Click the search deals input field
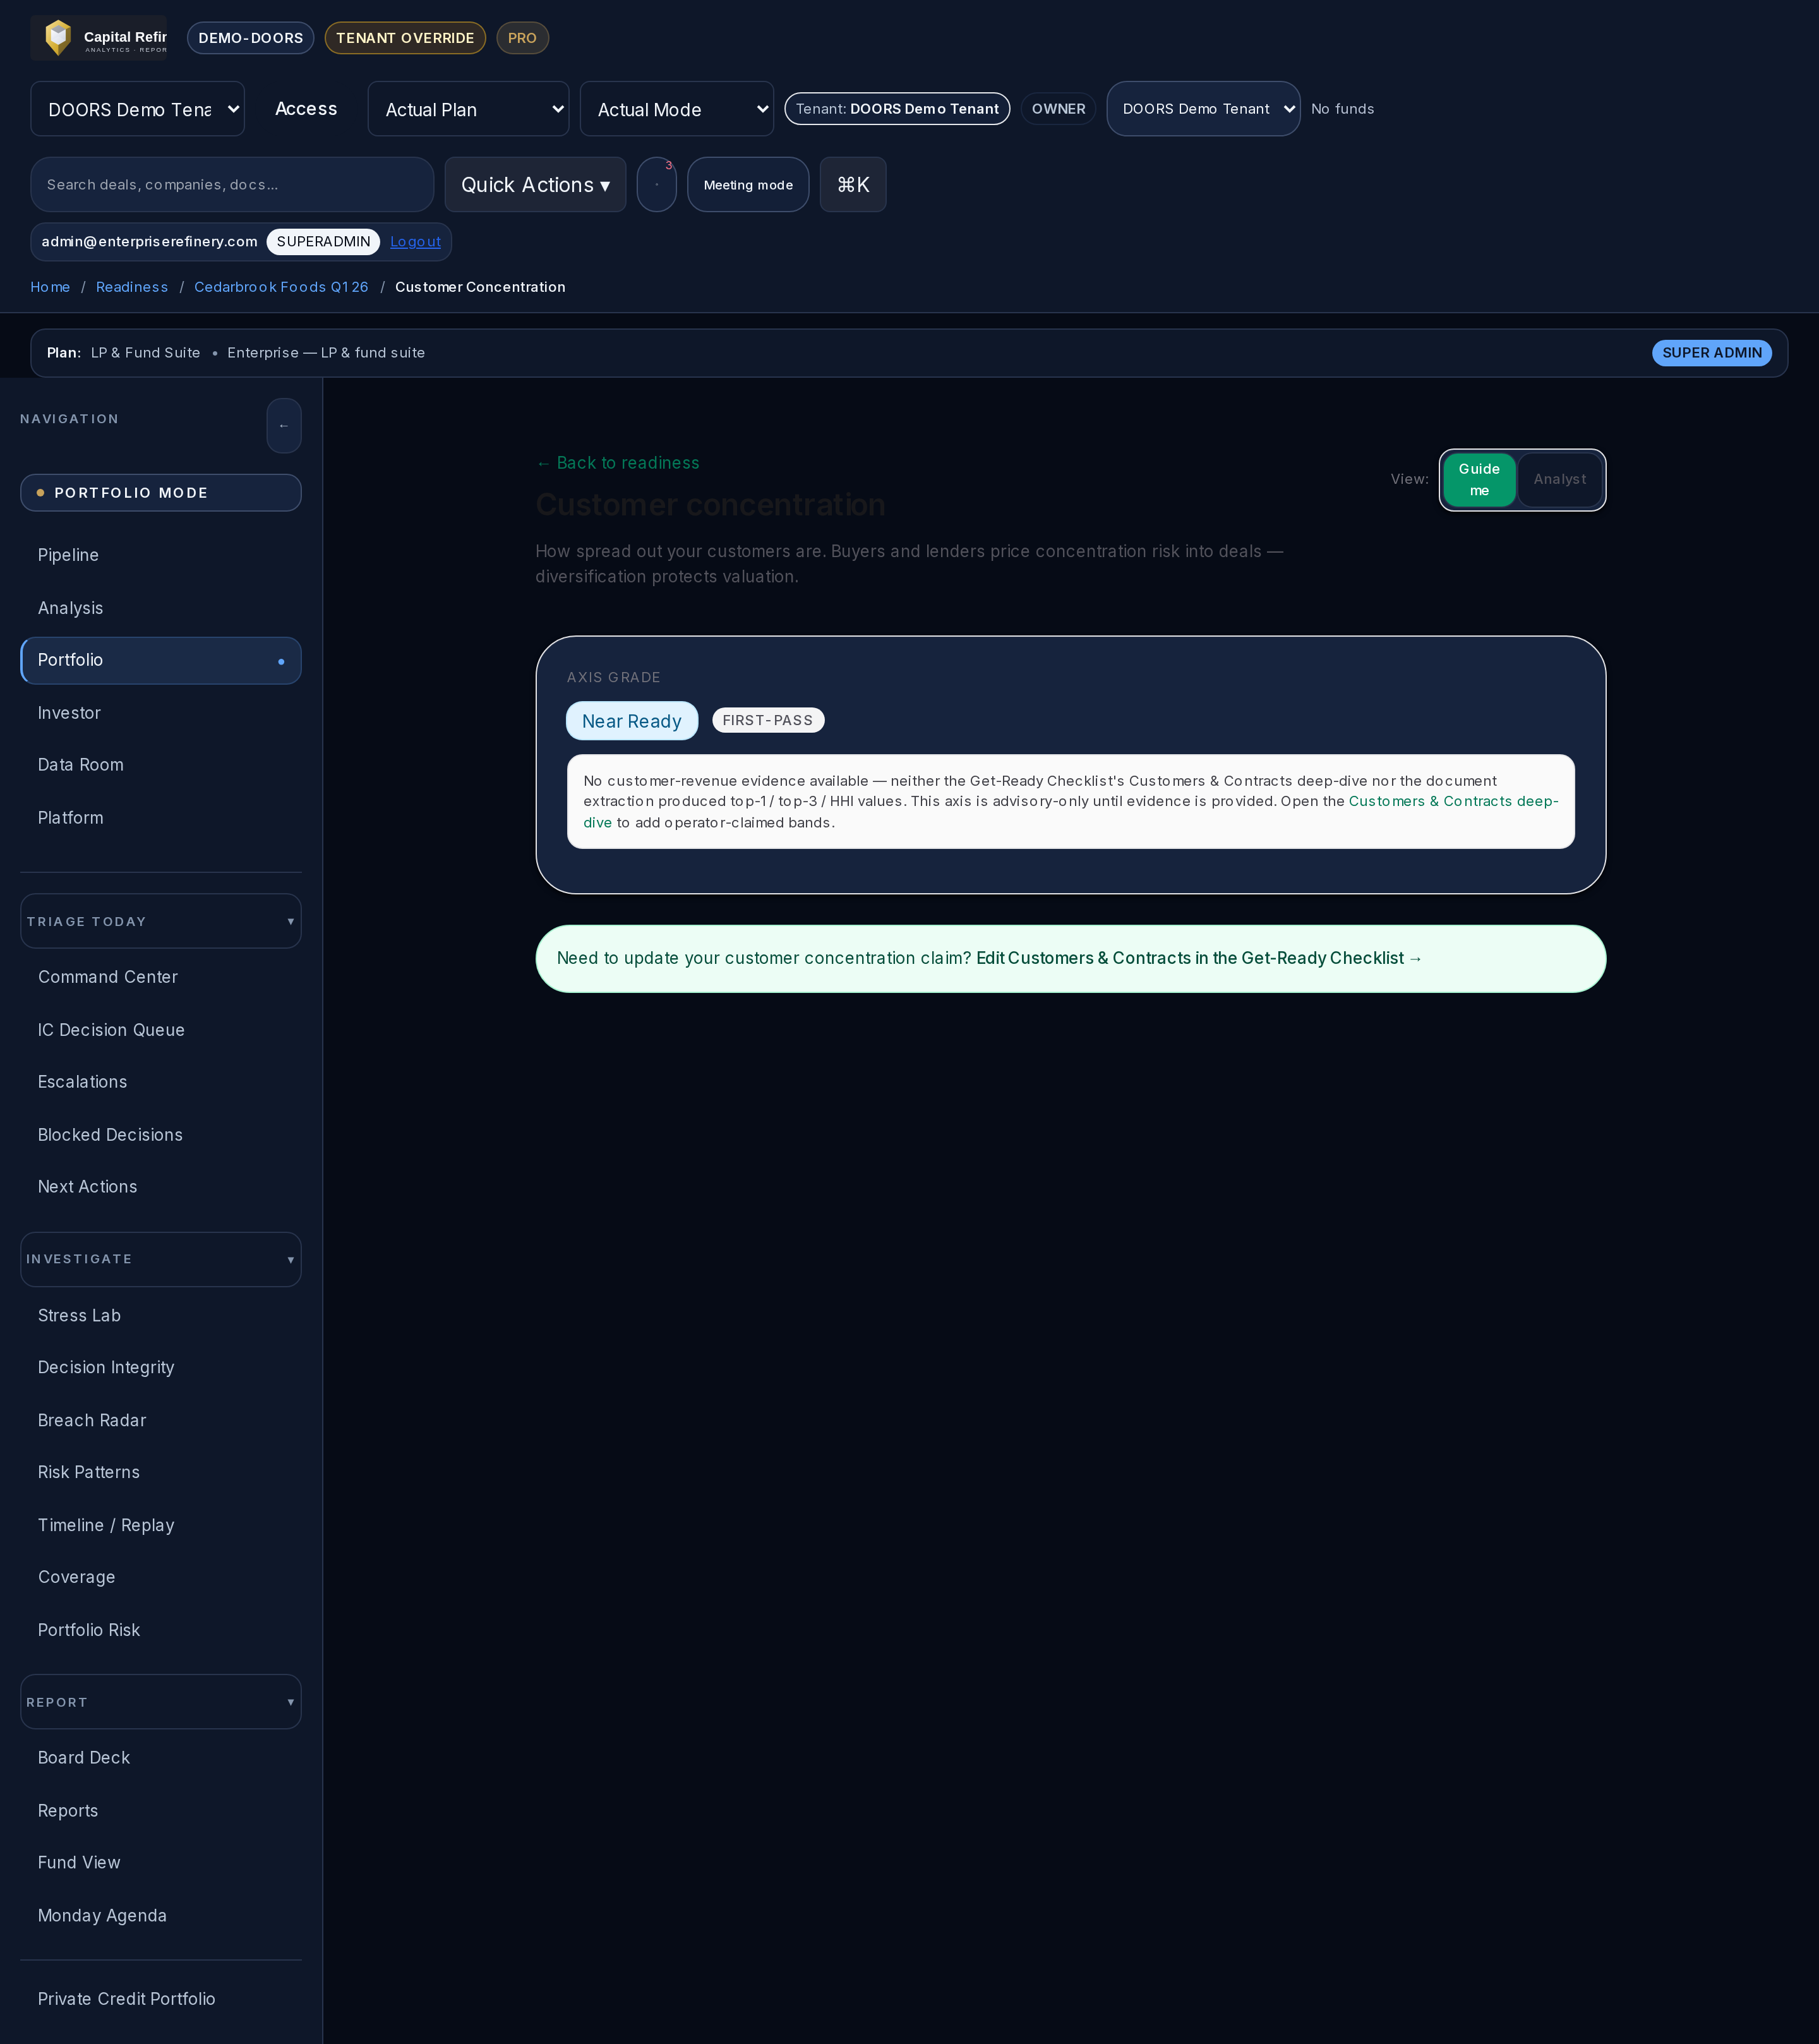The image size is (1819, 2044). pyautogui.click(x=232, y=184)
